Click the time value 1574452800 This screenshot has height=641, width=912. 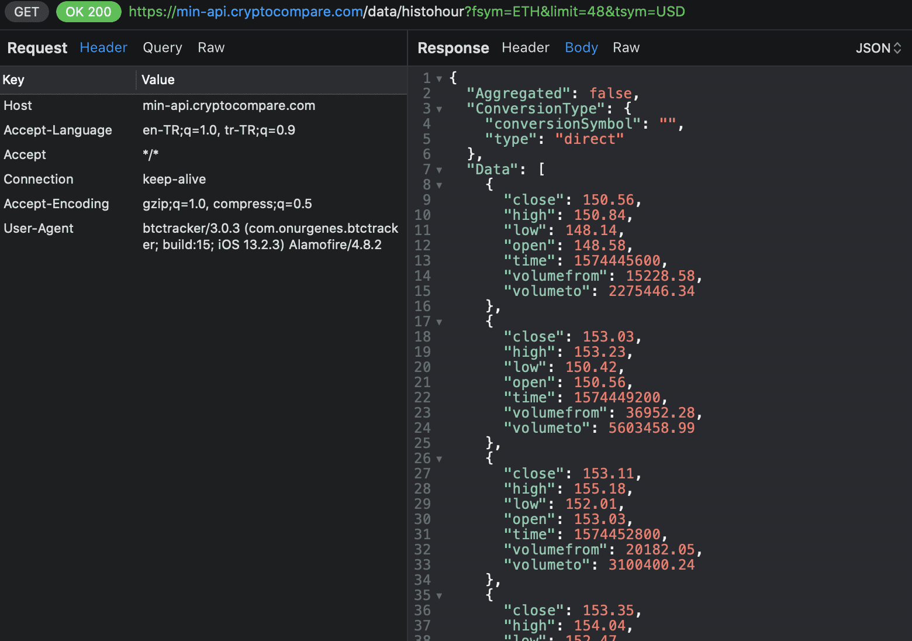click(x=617, y=535)
